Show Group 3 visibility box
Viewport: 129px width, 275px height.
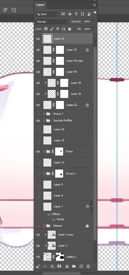[38, 114]
